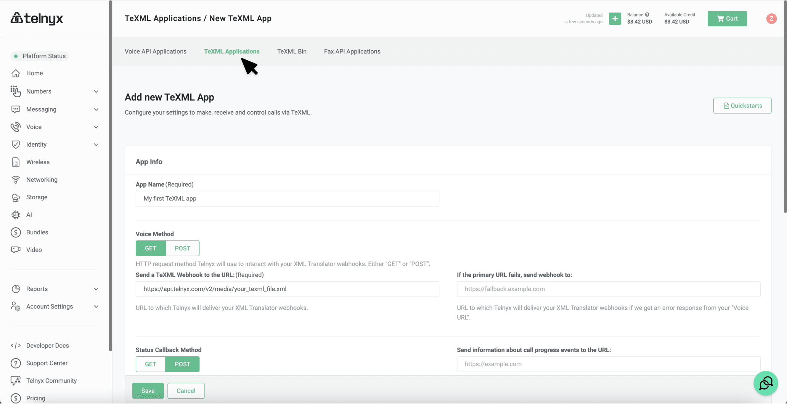Click the Storage cloud icon

16,197
